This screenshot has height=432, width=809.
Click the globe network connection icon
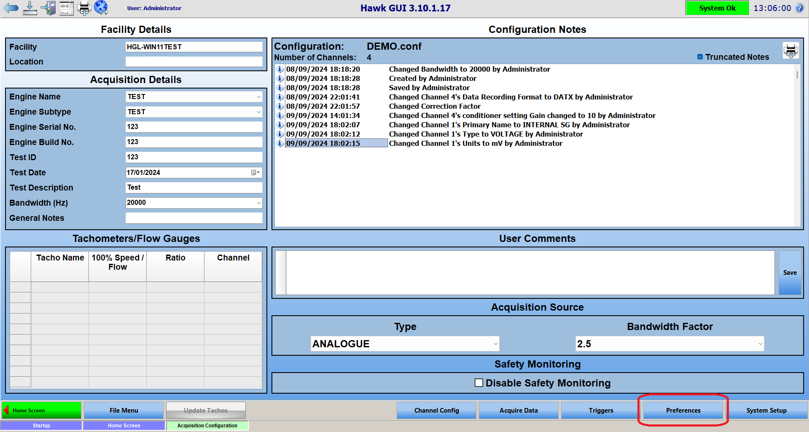click(101, 8)
